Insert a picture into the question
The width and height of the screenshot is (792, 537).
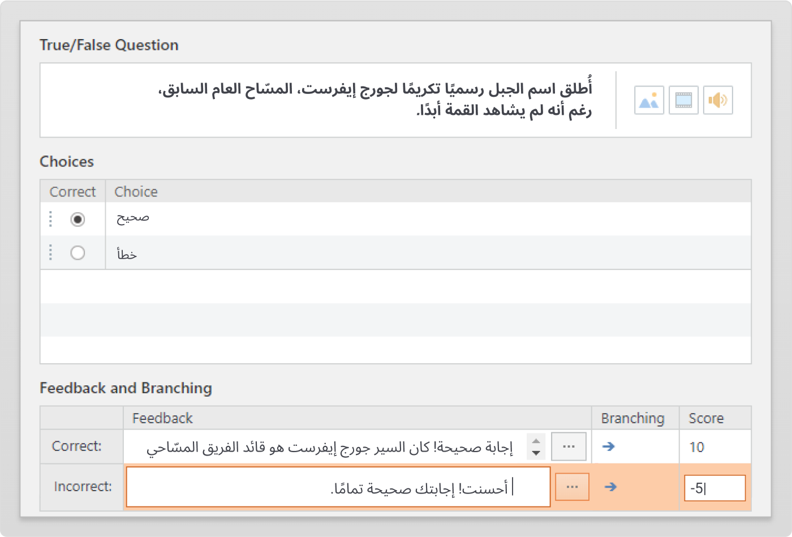point(649,100)
